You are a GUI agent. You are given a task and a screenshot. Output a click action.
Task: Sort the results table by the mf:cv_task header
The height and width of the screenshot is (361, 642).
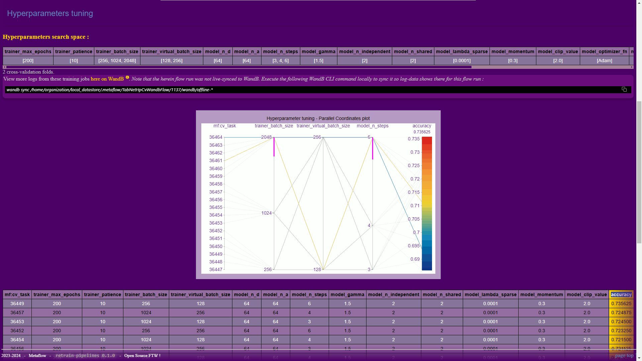17,294
